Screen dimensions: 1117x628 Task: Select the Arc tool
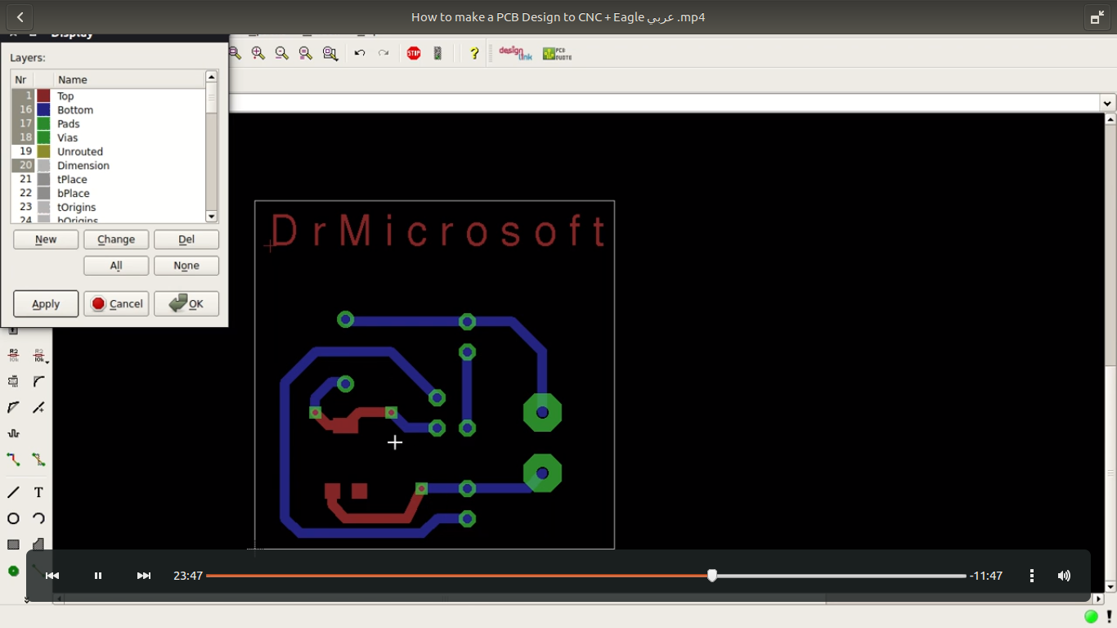pos(38,518)
